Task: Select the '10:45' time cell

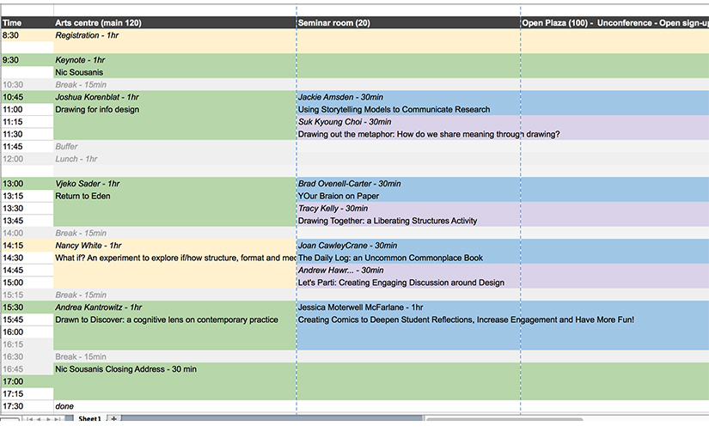Action: click(28, 97)
